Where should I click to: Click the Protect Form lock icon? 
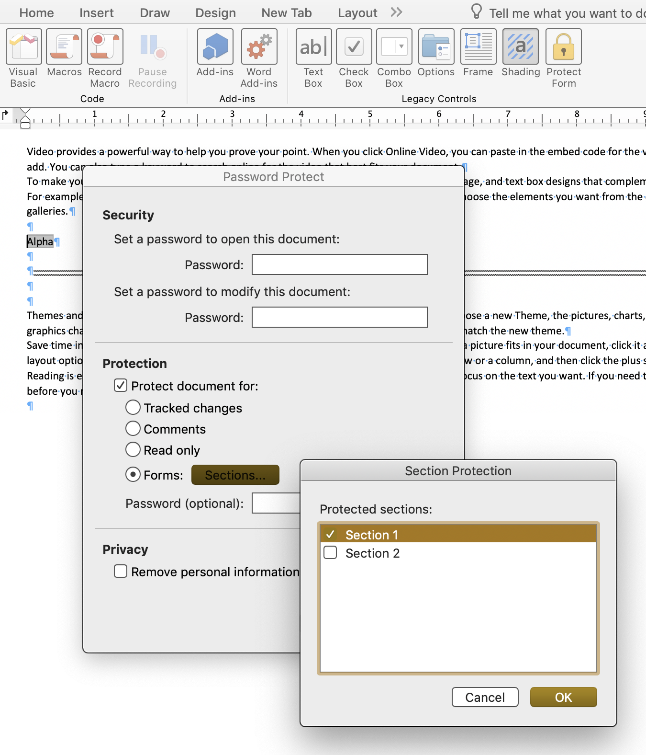click(563, 46)
